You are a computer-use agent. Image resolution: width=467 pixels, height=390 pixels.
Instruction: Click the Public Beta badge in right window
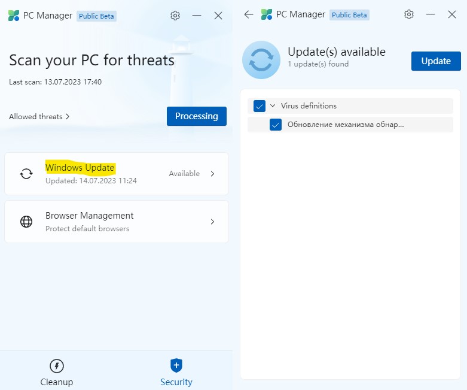(349, 15)
